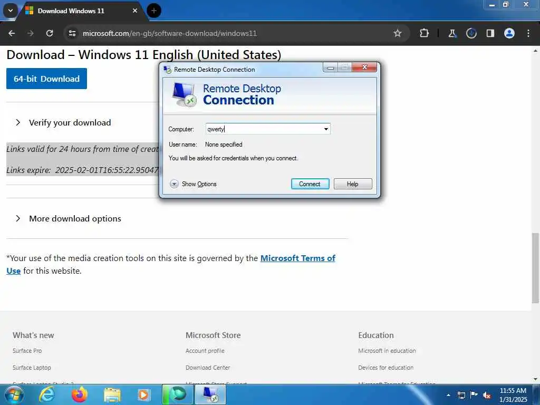Click the Surface Pro footer link

click(x=27, y=351)
